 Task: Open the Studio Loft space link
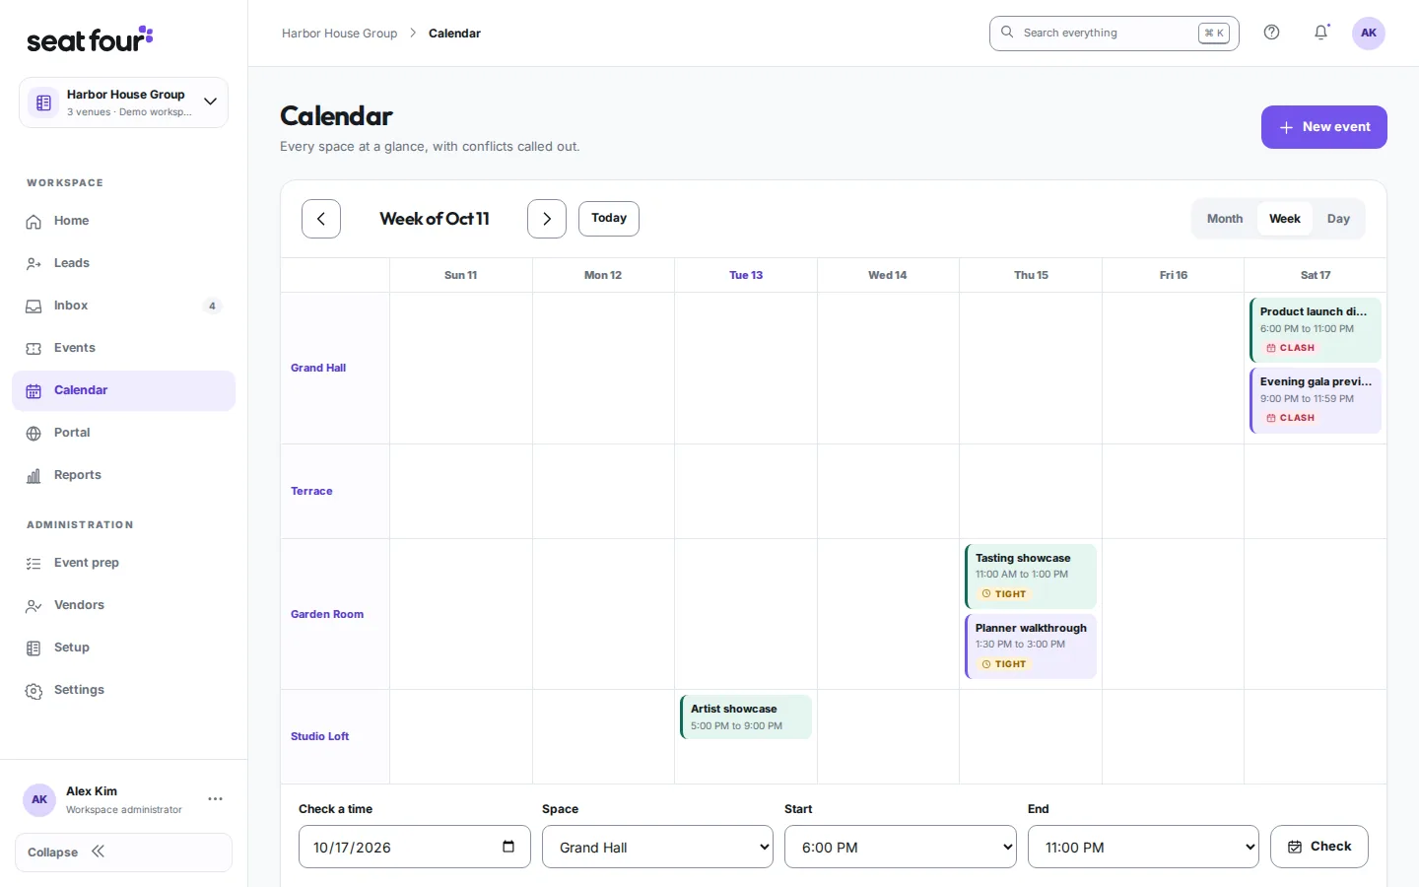(320, 736)
